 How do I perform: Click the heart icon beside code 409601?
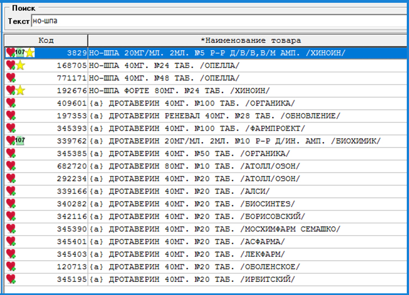(x=10, y=103)
